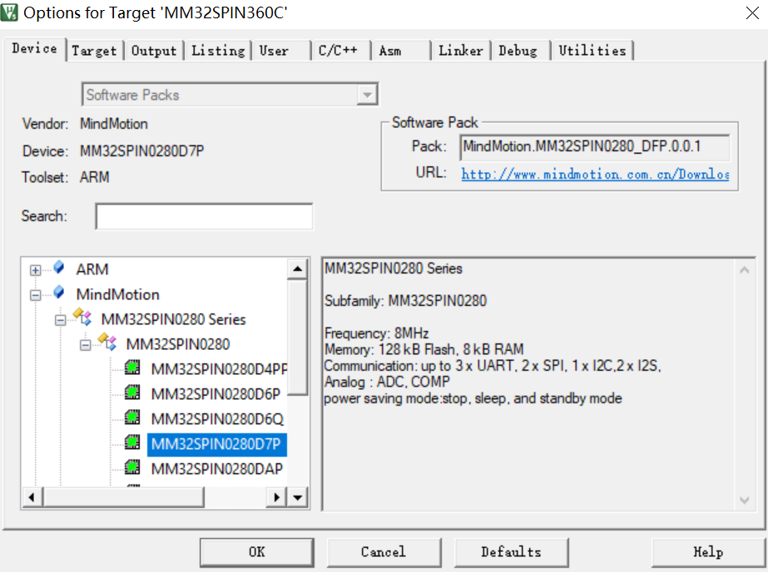The height and width of the screenshot is (572, 768).
Task: Click the chip icon beside MM32SPIN0280D6Q
Action: [x=132, y=417]
